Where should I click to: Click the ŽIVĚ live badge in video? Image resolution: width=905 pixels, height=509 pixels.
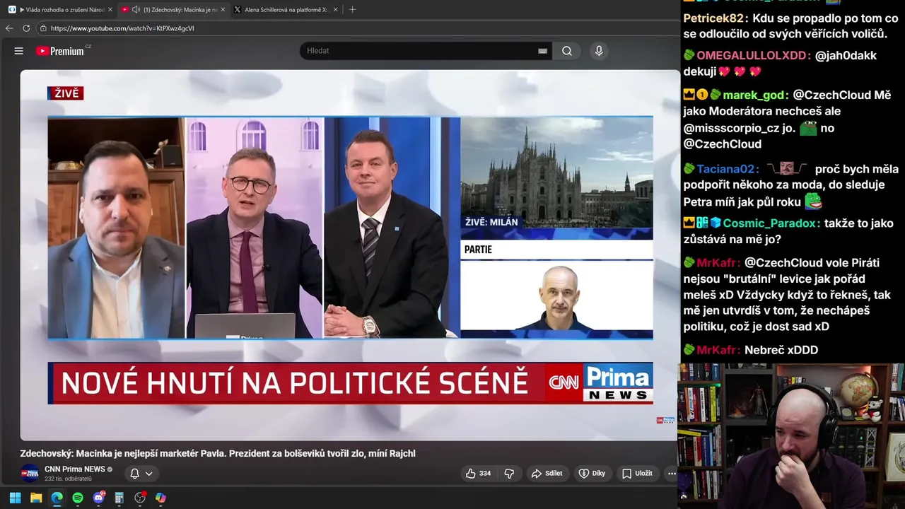tap(65, 93)
